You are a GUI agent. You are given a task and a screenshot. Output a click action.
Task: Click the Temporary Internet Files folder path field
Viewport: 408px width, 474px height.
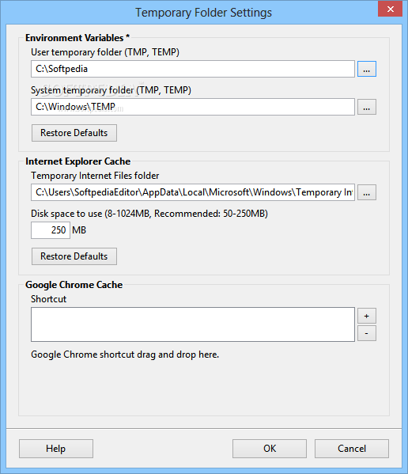click(193, 192)
